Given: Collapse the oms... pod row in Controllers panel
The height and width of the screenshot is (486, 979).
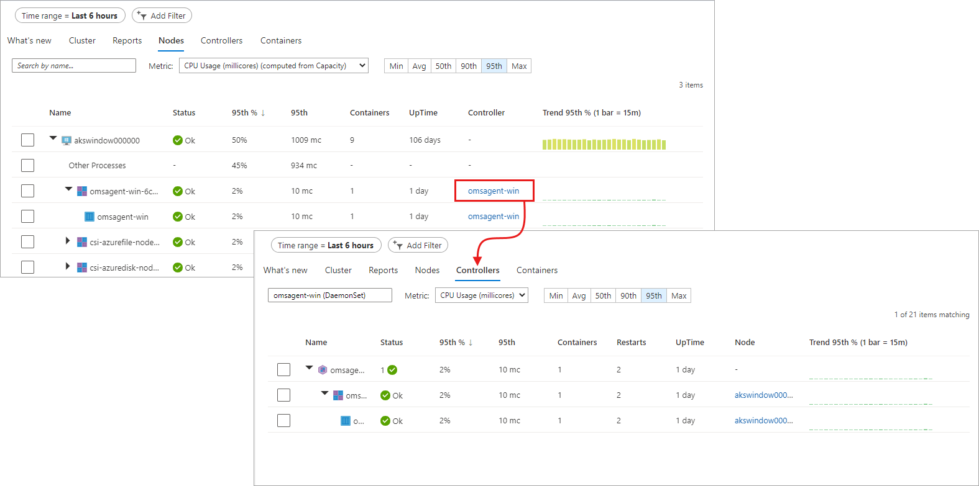Looking at the screenshot, I should (324, 394).
